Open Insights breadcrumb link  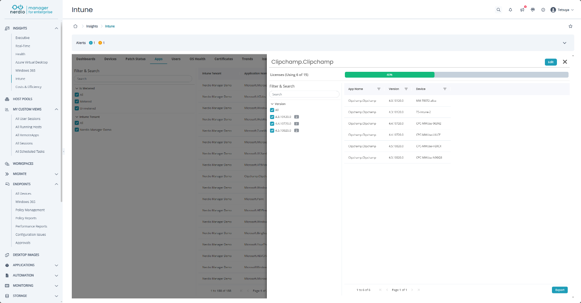pos(92,26)
